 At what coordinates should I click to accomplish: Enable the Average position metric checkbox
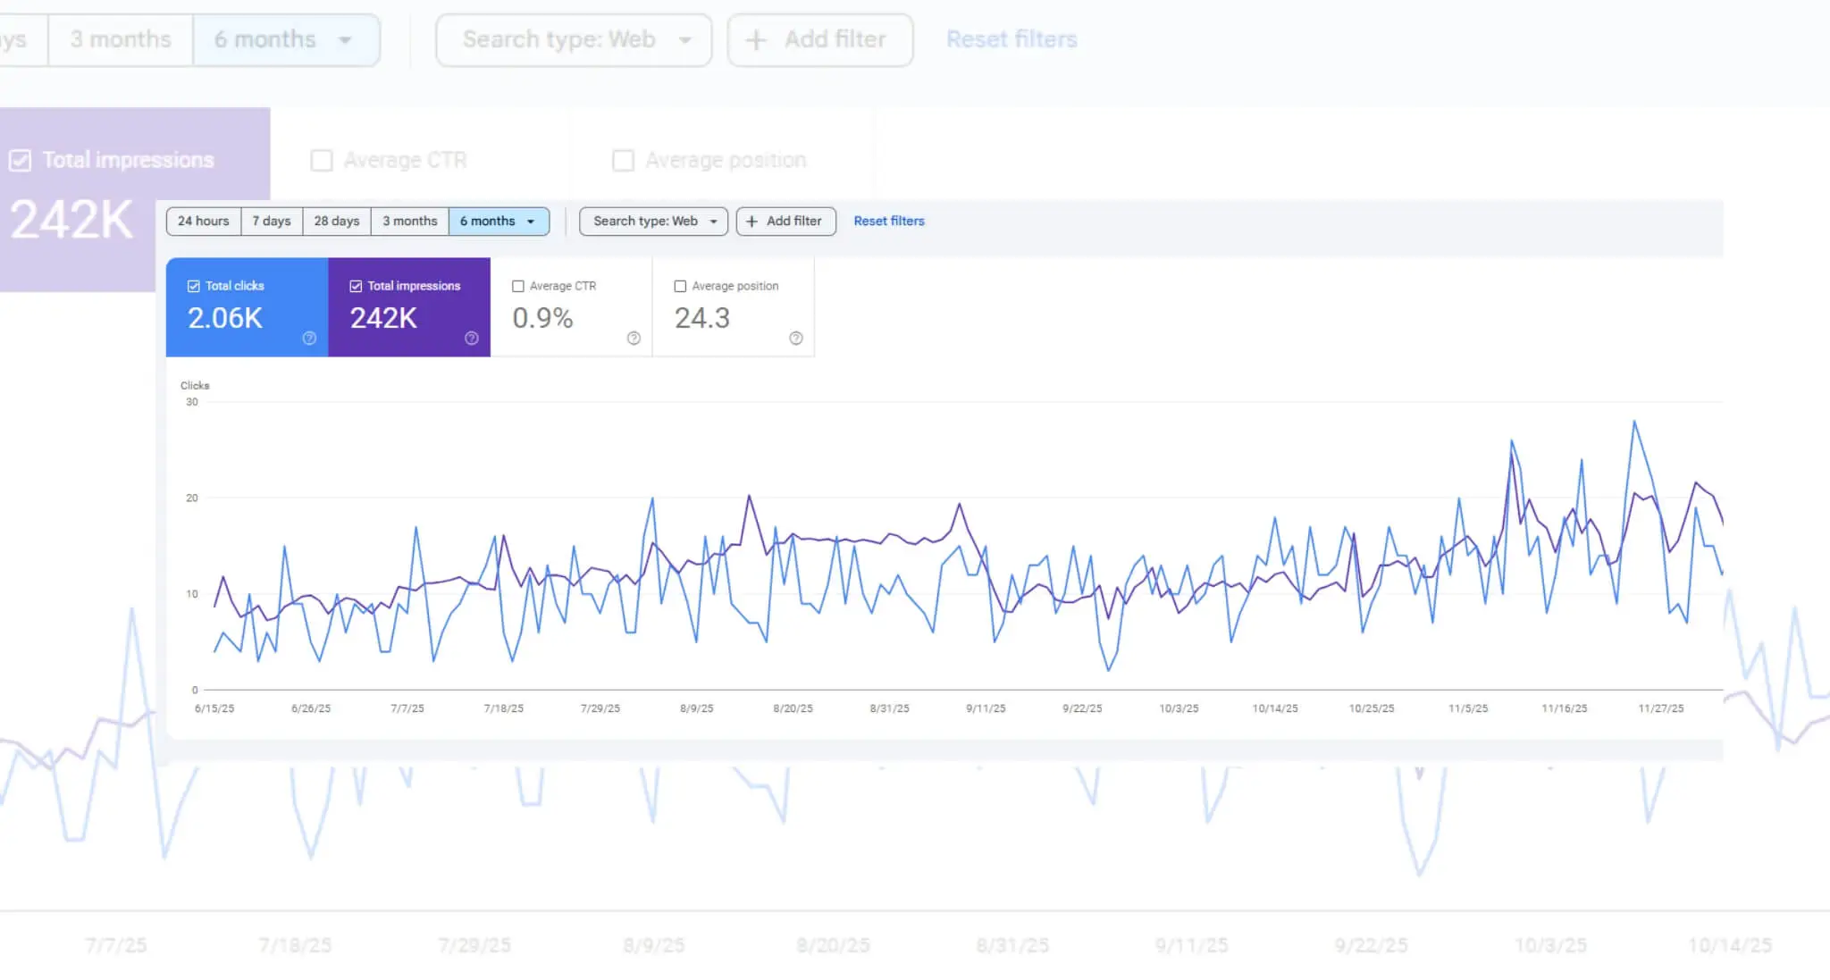click(680, 286)
